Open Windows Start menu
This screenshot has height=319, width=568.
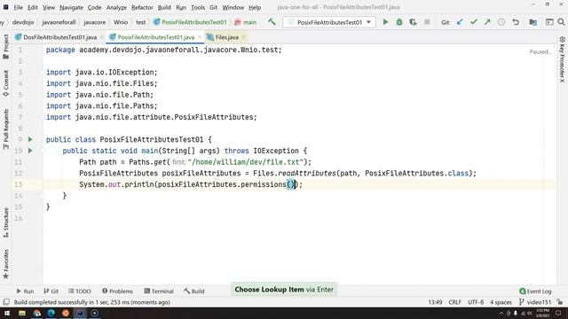[x=7, y=313]
